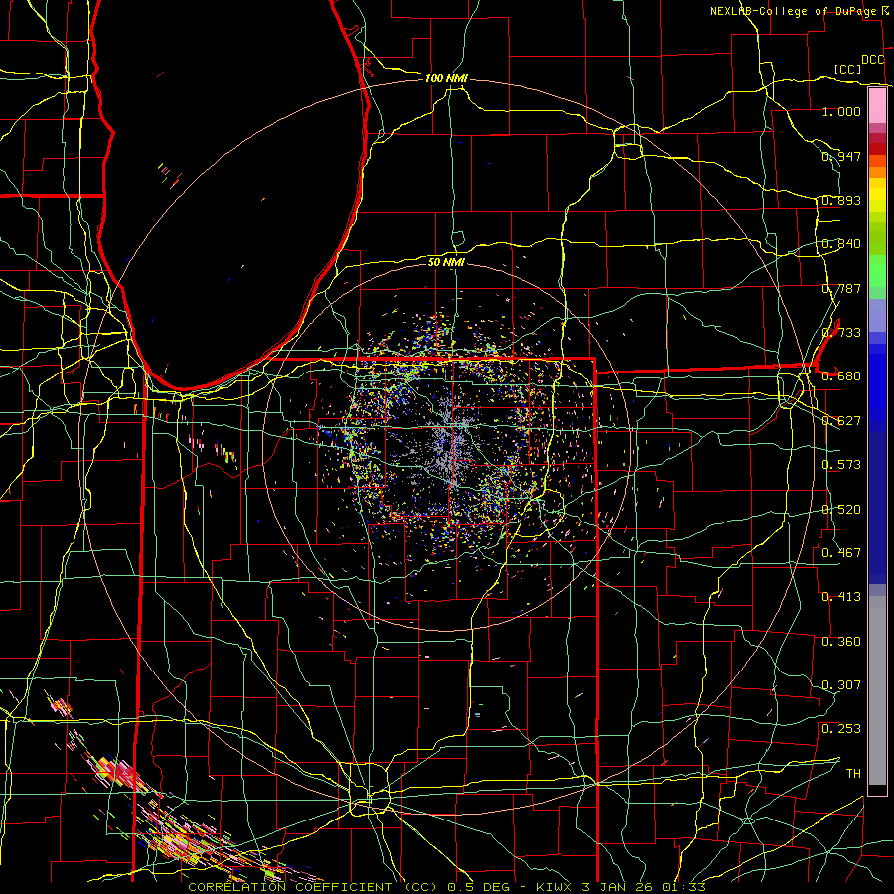Pick the gray swatch near 0.307
This screenshot has height=894, width=894.
click(877, 690)
